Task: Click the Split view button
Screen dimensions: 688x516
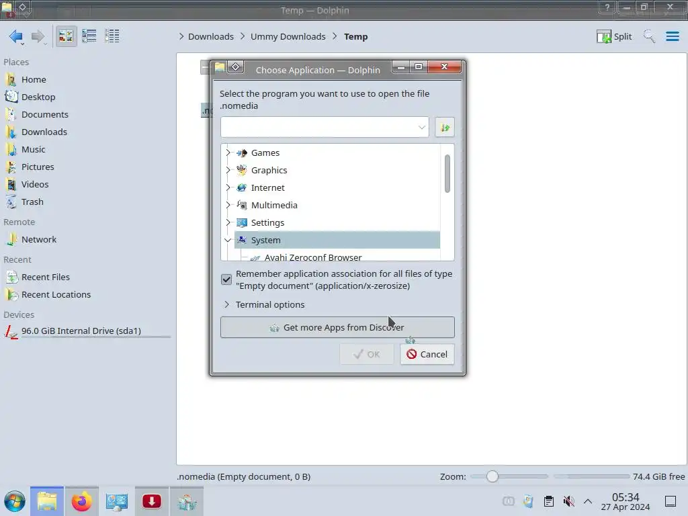Action: click(614, 36)
